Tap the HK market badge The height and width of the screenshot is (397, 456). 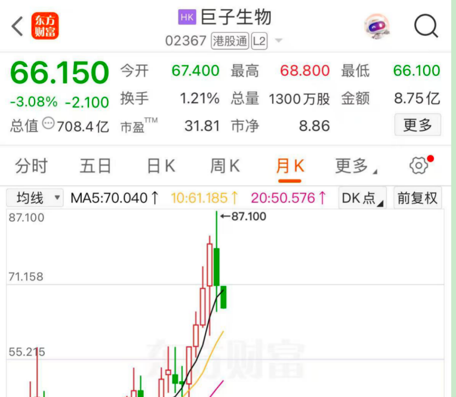pyautogui.click(x=187, y=17)
